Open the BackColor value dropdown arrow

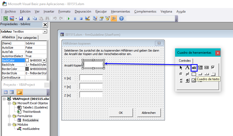coord(44,60)
